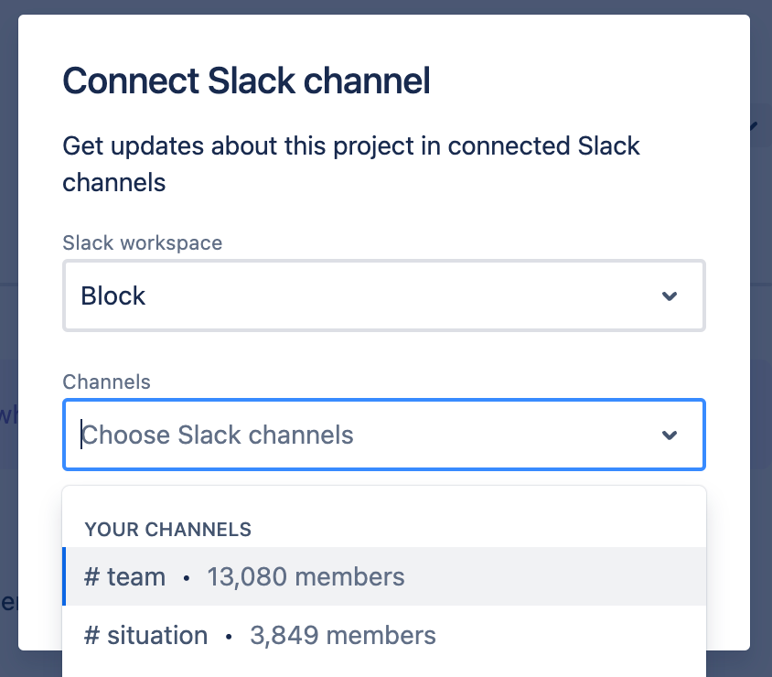Image resolution: width=772 pixels, height=677 pixels.
Task: Click the Channels field label
Action: (x=106, y=382)
